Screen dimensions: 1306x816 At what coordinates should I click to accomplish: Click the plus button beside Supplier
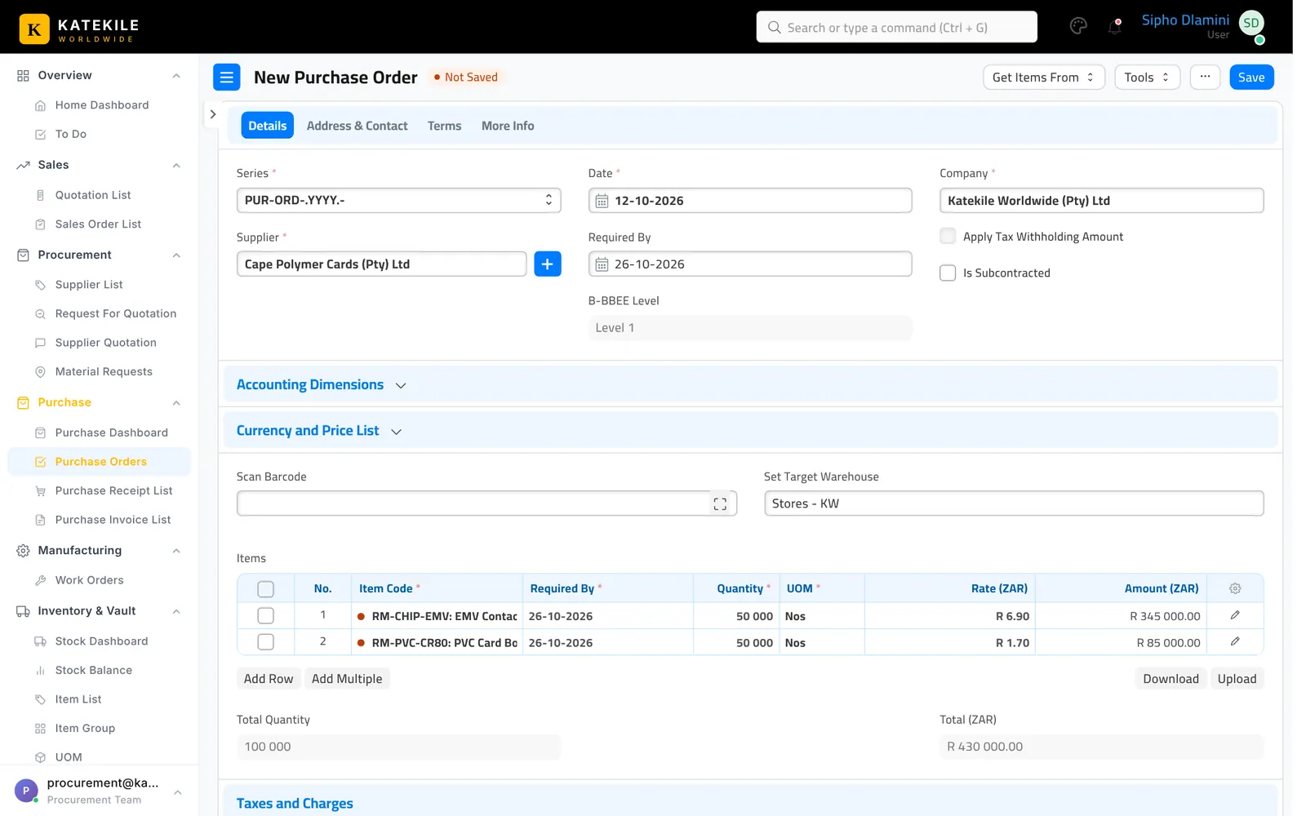pos(548,264)
